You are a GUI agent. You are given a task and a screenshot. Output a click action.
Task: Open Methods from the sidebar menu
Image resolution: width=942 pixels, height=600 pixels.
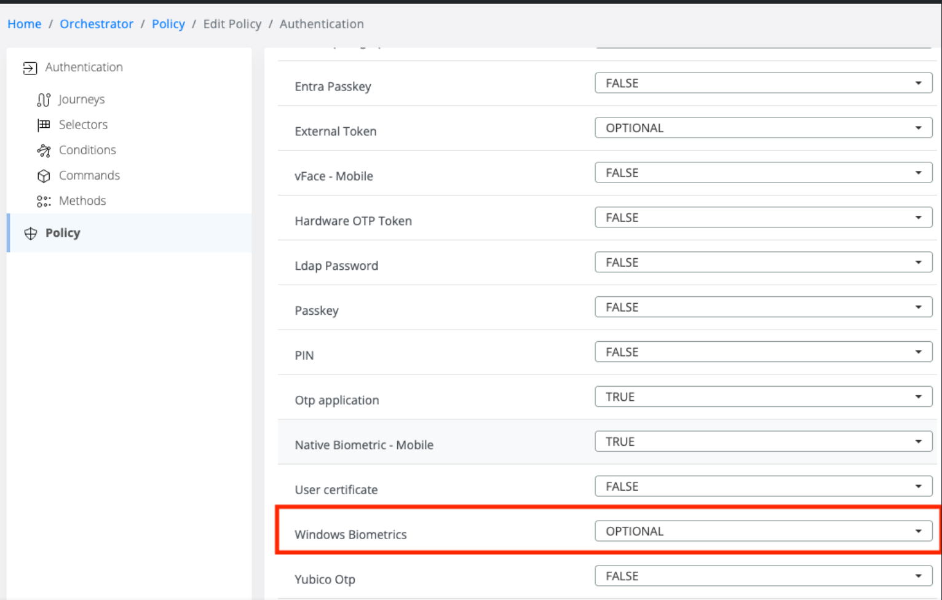coord(82,201)
